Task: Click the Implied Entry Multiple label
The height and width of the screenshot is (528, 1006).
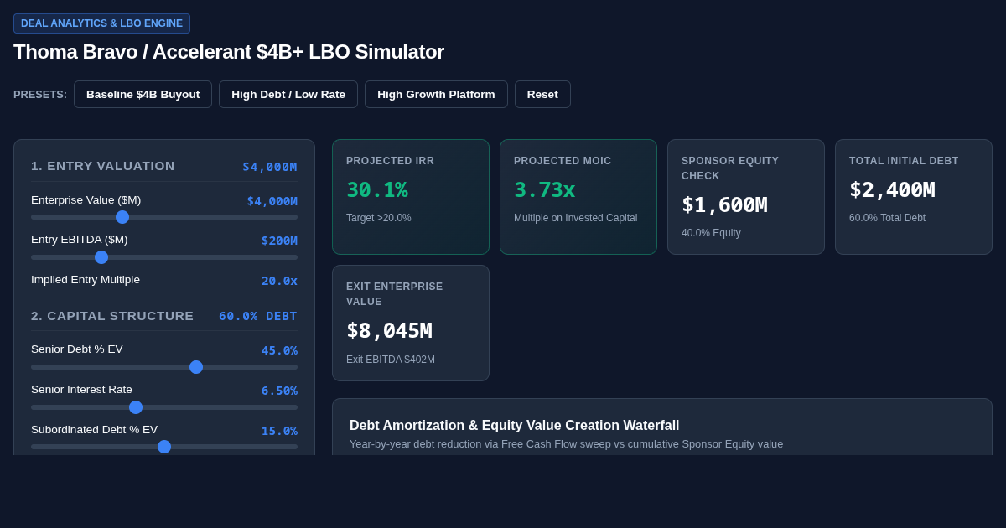Action: tap(86, 280)
